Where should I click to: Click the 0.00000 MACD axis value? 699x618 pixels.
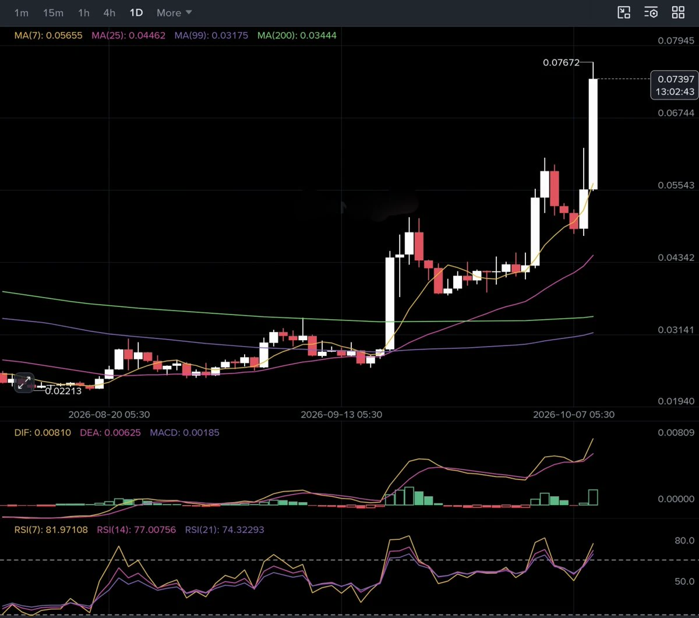pyautogui.click(x=676, y=499)
